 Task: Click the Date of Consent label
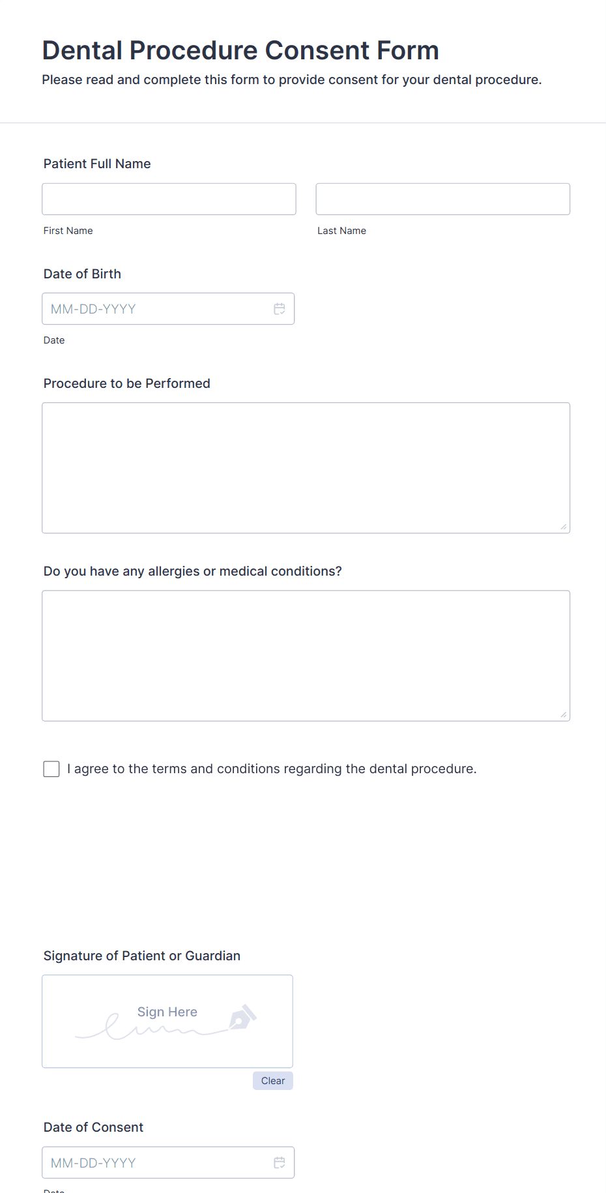[93, 1127]
